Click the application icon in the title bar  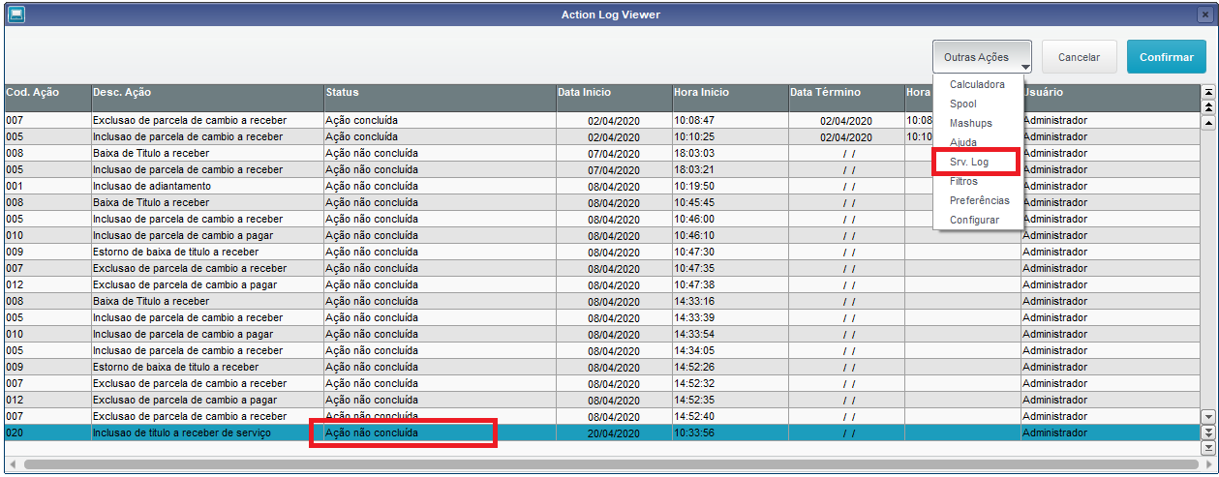click(16, 15)
